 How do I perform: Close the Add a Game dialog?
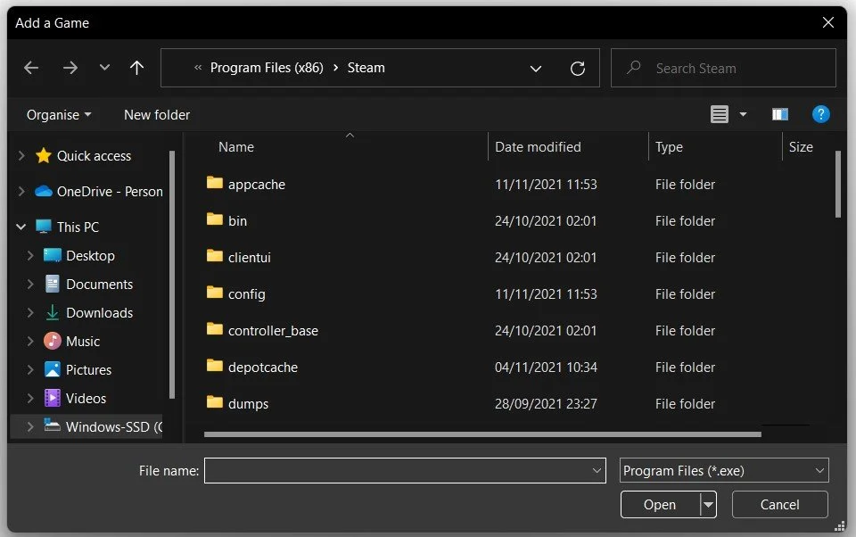pos(828,22)
